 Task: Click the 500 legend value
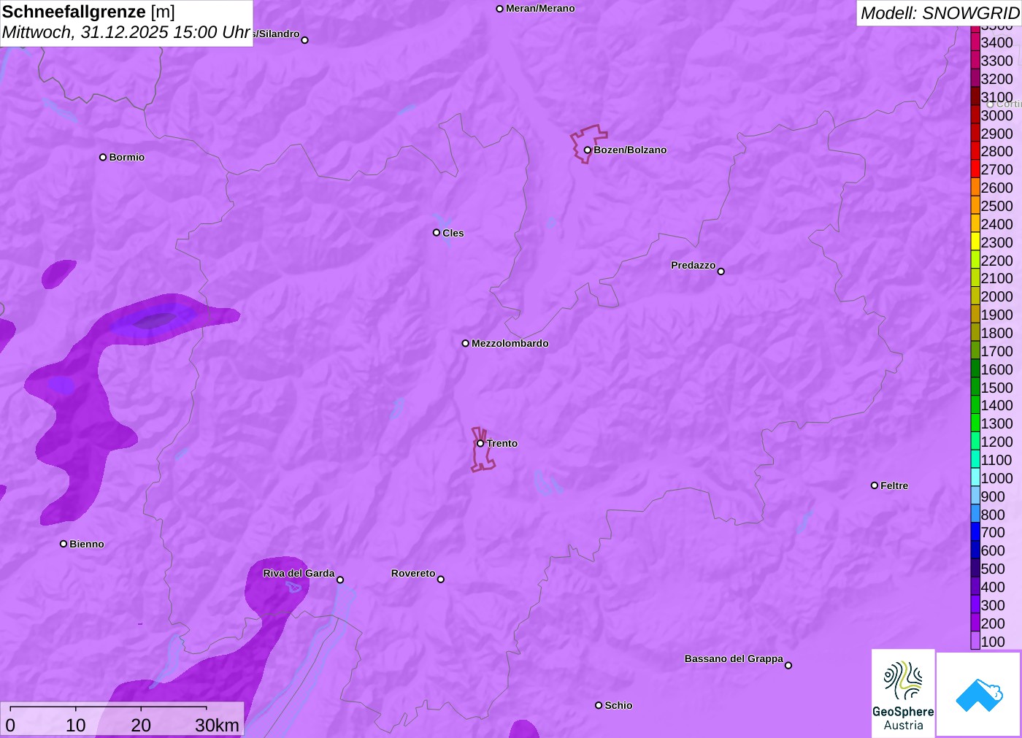(x=993, y=569)
